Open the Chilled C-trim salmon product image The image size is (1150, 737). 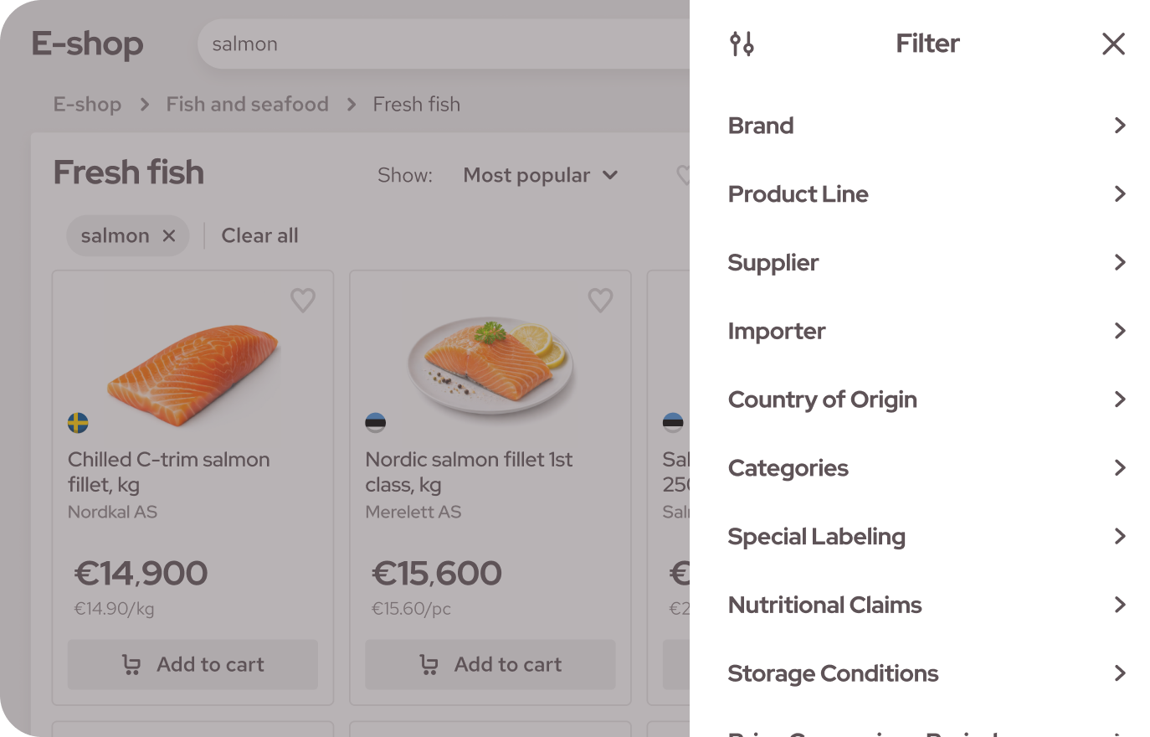193,364
